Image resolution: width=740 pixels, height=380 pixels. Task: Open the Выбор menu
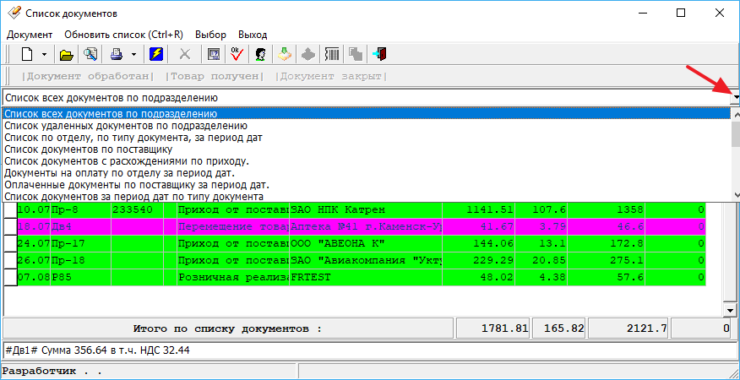click(x=210, y=35)
